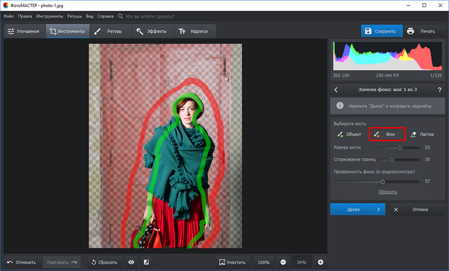Click the brush size value 53
The image size is (449, 271).
[x=427, y=147]
